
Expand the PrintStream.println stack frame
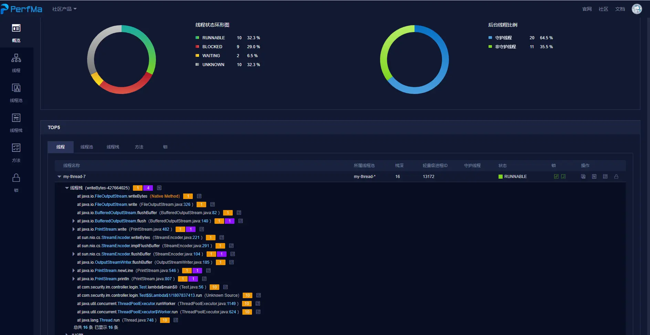74,279
